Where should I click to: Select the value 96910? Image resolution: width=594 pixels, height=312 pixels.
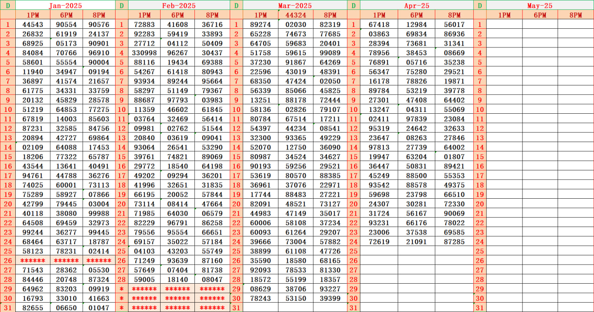coord(99,53)
